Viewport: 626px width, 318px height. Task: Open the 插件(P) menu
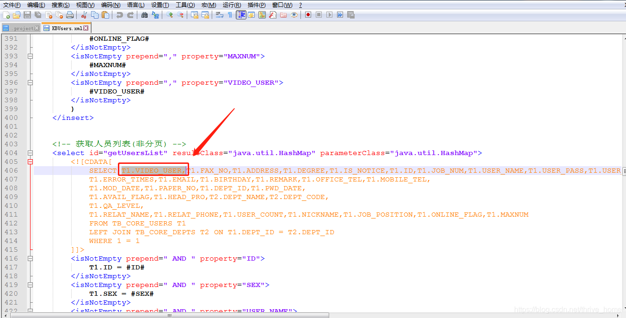coord(257,5)
